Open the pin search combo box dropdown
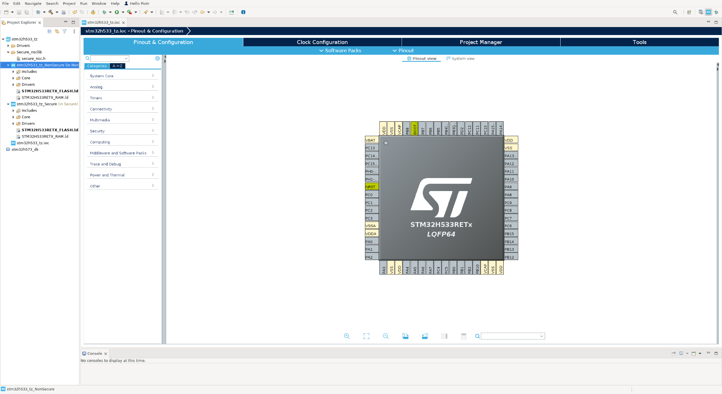 tap(541, 336)
